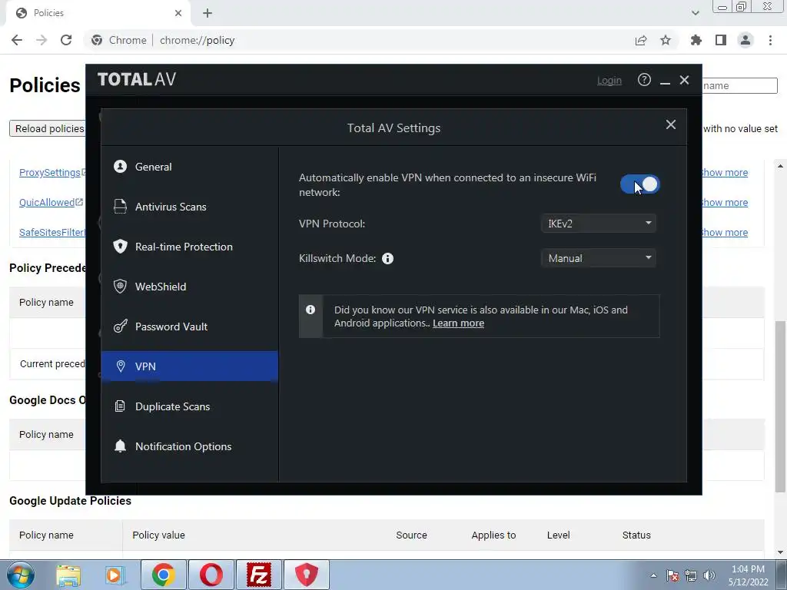Viewport: 787px width, 590px height.
Task: Open Notification Options settings
Action: pyautogui.click(x=189, y=446)
